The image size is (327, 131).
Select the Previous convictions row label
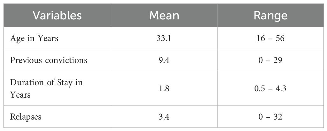click(48, 60)
